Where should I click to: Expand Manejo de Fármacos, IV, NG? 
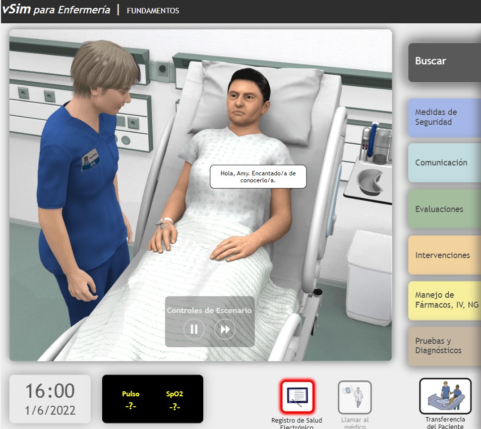pyautogui.click(x=444, y=300)
